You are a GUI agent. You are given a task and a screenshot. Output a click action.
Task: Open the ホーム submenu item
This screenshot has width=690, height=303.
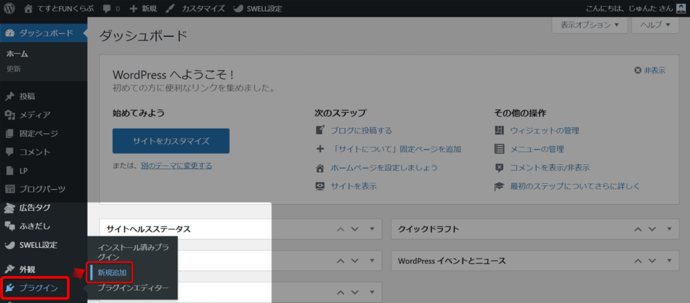tap(17, 54)
